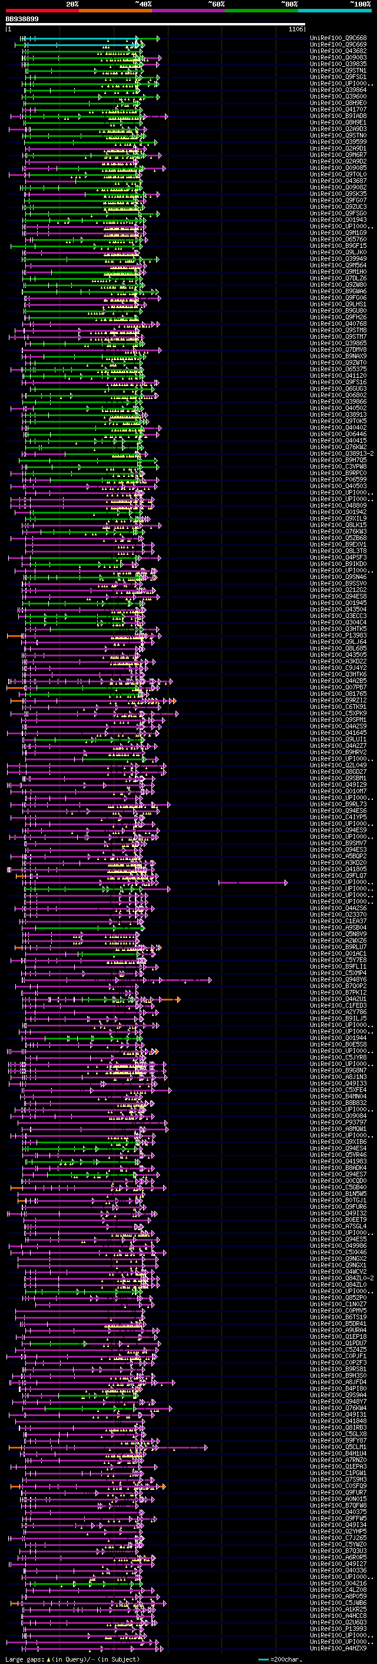Click the query end position 1106
This screenshot has height=1664, width=377.
point(295,29)
